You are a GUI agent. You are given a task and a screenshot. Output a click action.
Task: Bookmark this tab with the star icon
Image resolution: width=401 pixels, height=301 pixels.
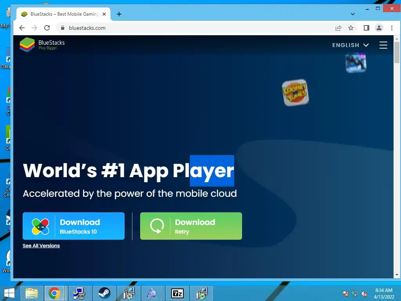tap(351, 28)
